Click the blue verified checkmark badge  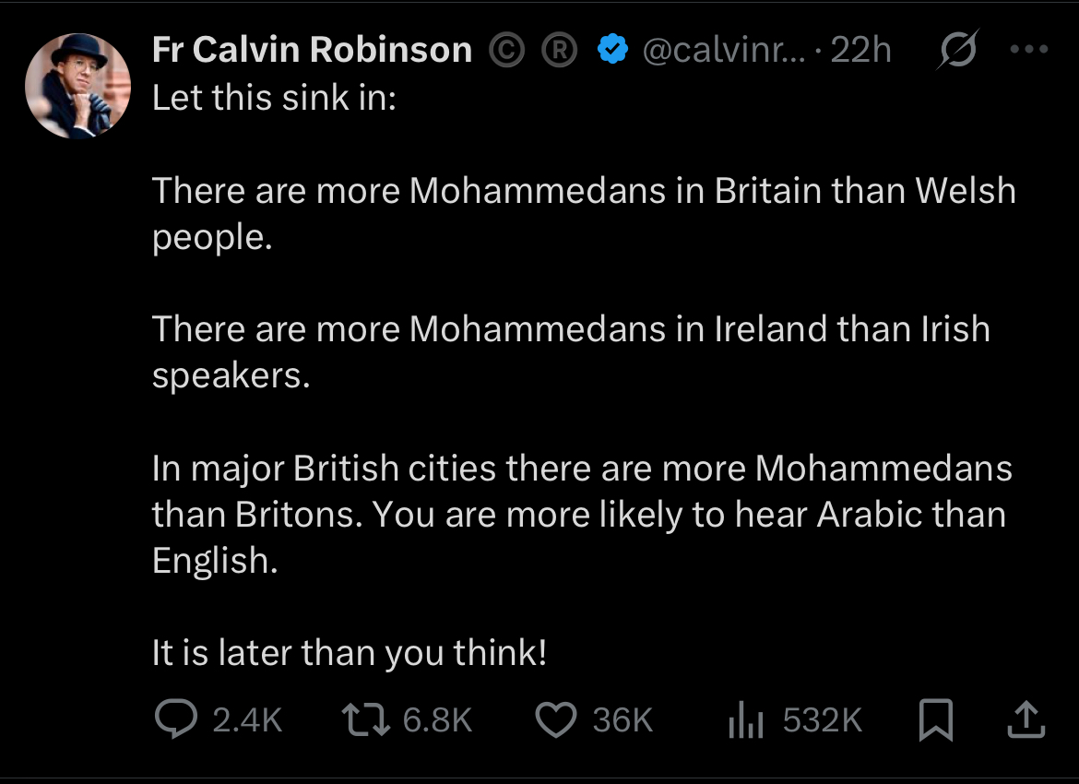point(612,50)
